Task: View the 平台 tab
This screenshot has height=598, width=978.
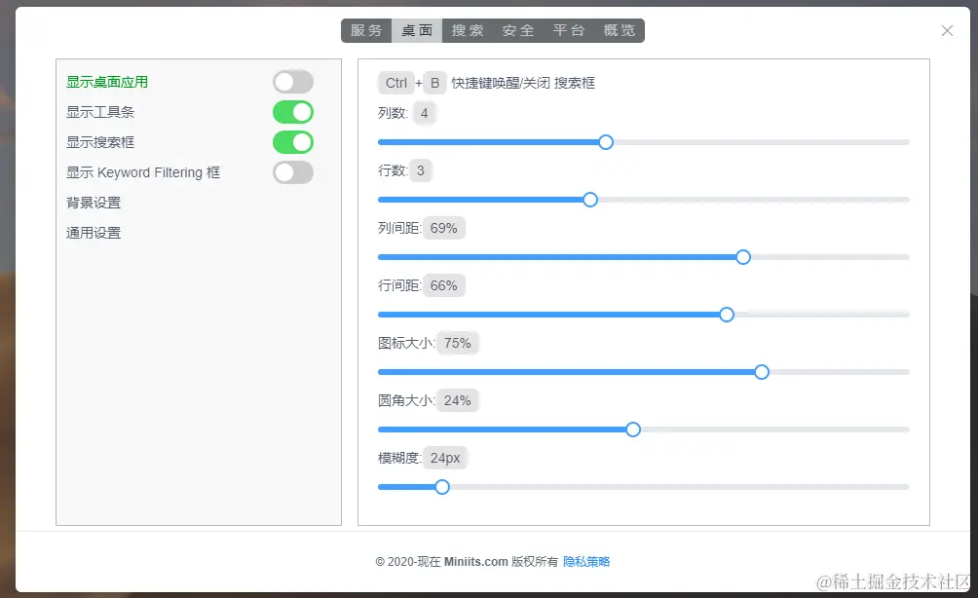Action: click(569, 30)
